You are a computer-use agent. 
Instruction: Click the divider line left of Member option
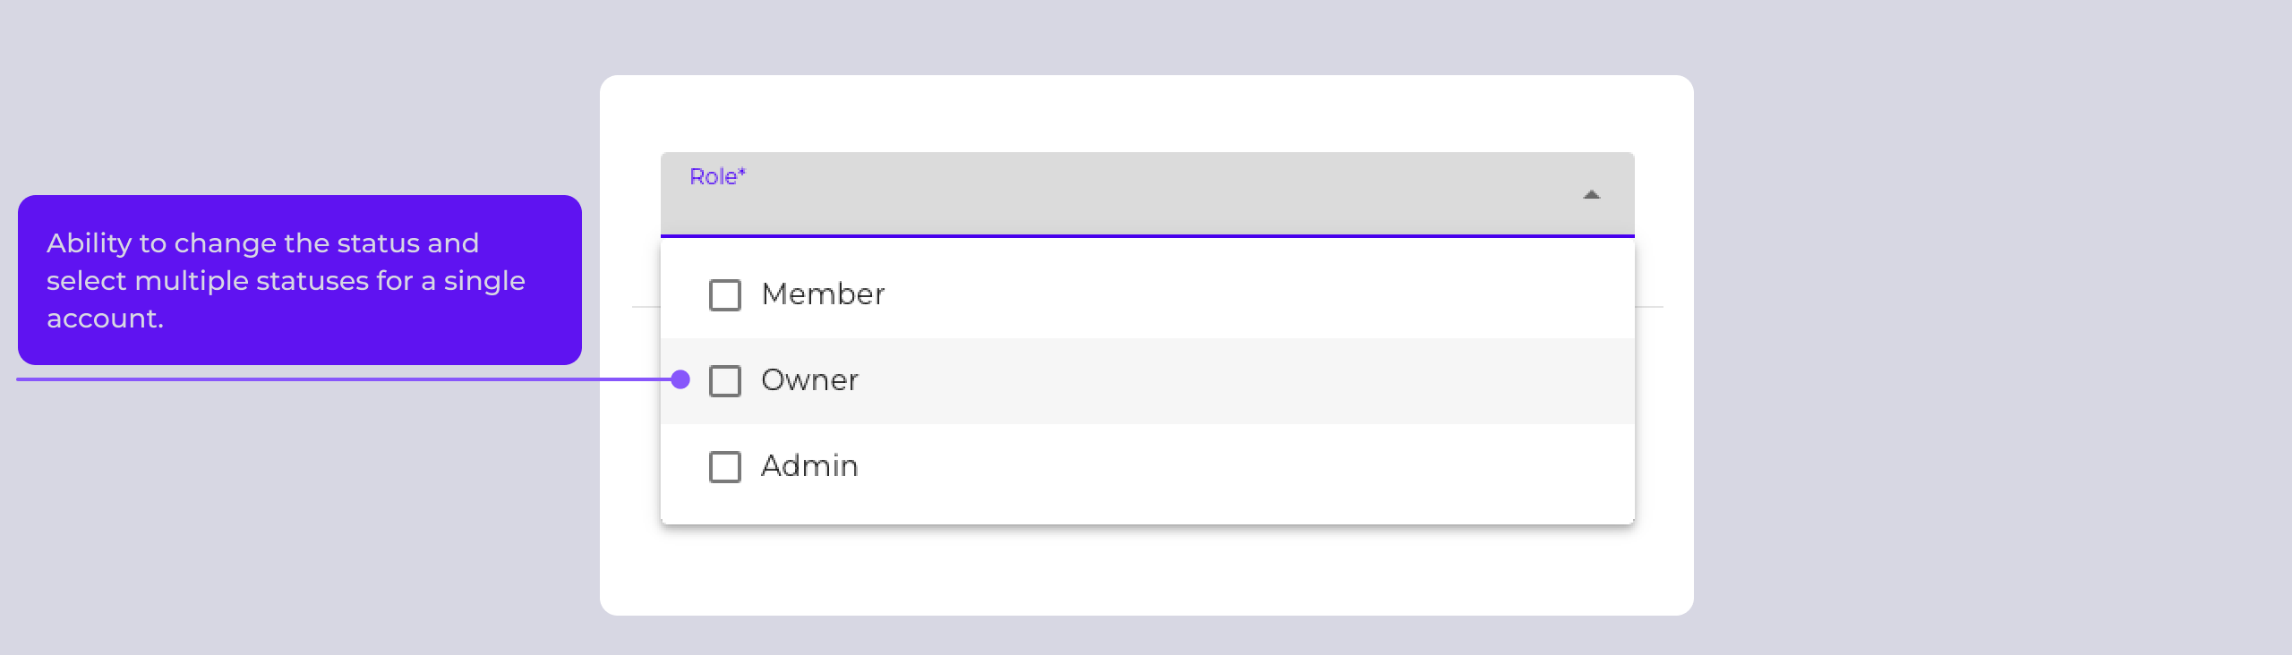[646, 307]
